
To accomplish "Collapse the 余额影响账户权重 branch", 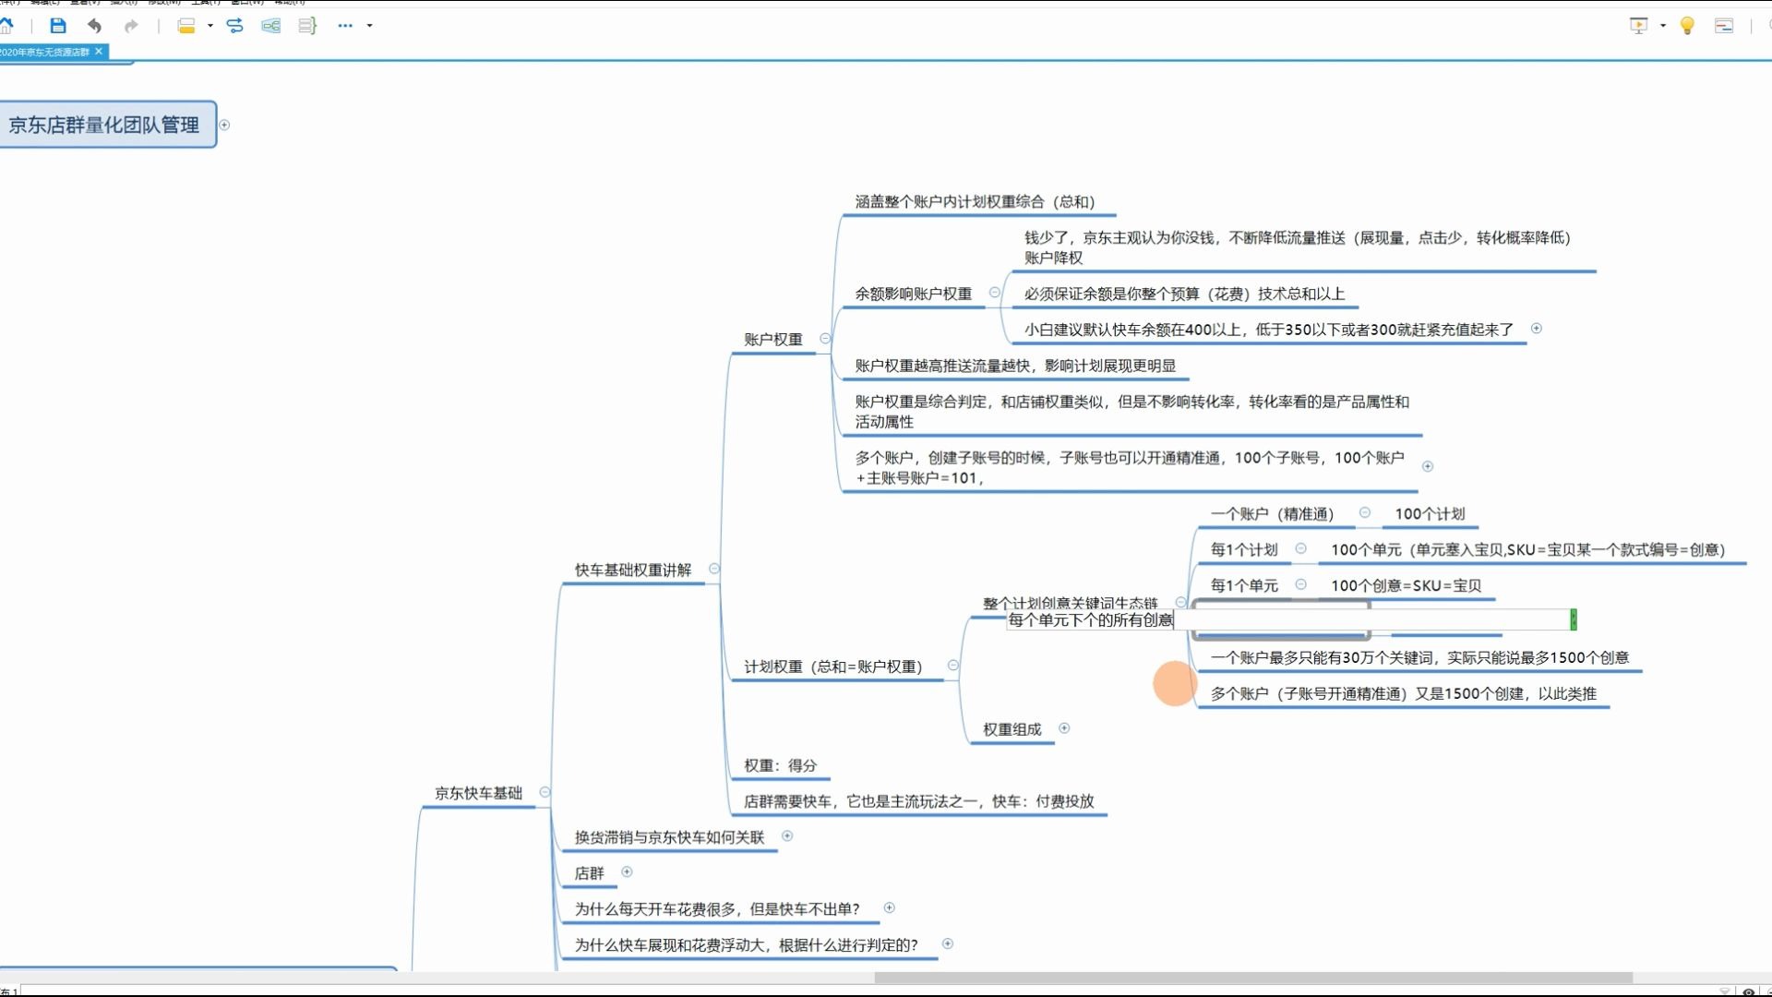I will tap(995, 293).
